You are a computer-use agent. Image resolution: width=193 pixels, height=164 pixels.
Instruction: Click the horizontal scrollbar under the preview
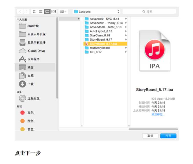(153, 129)
